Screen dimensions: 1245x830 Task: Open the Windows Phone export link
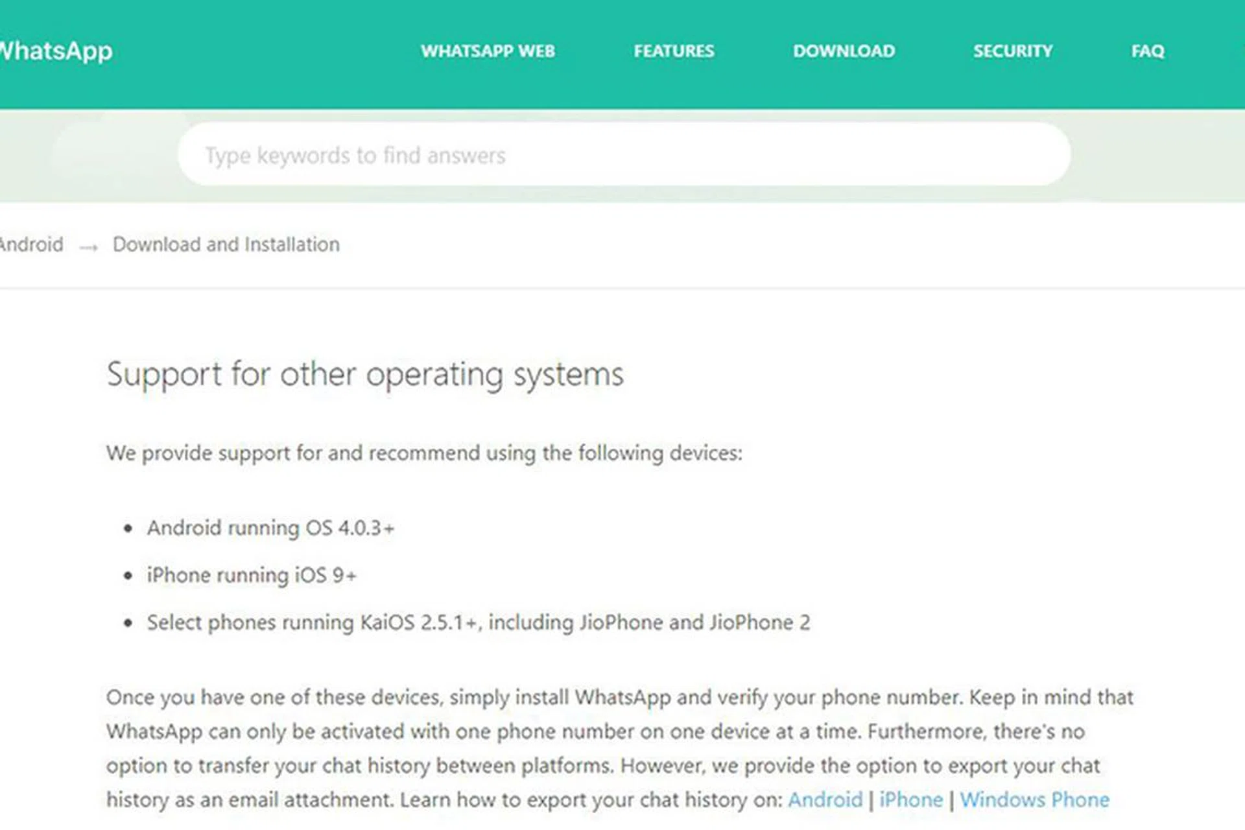point(1034,800)
